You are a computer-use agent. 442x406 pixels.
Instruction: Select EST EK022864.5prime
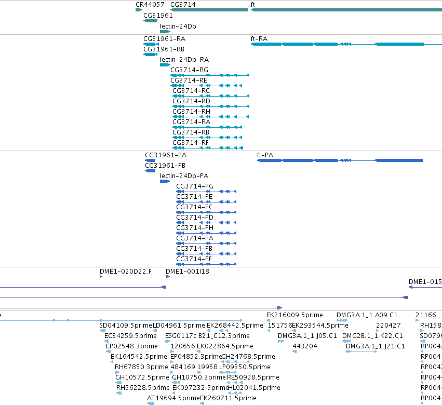click(225, 346)
